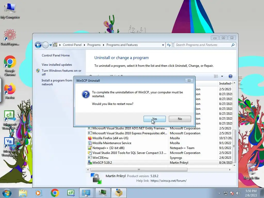Switch to WinSCP uninstaller taskbar button
The width and height of the screenshot is (264, 198).
[119, 193]
